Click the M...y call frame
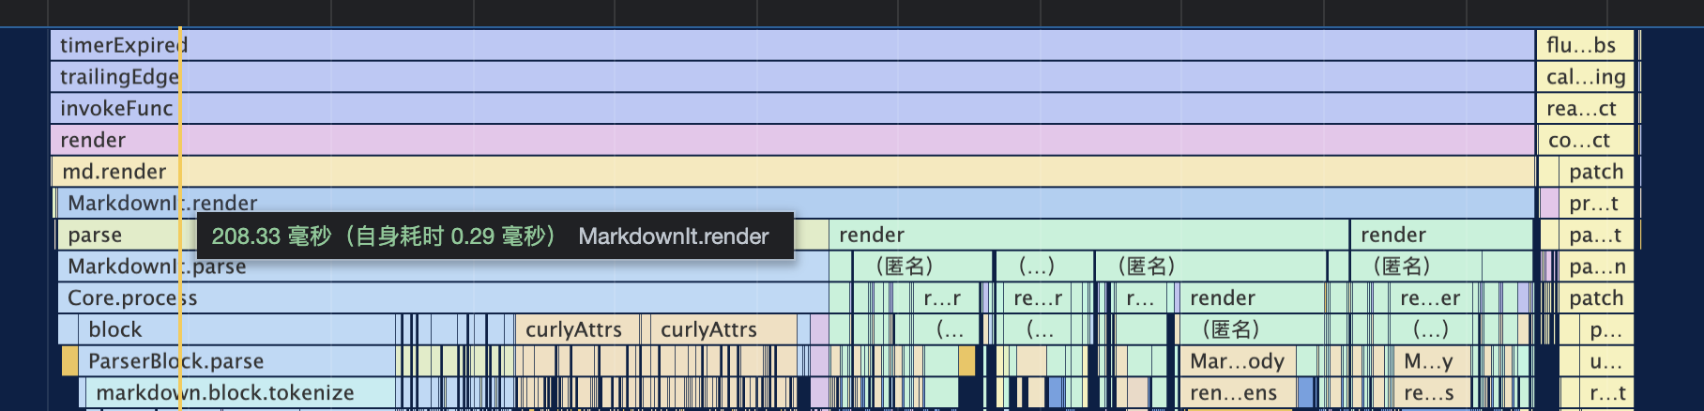The image size is (1704, 411). [1428, 361]
